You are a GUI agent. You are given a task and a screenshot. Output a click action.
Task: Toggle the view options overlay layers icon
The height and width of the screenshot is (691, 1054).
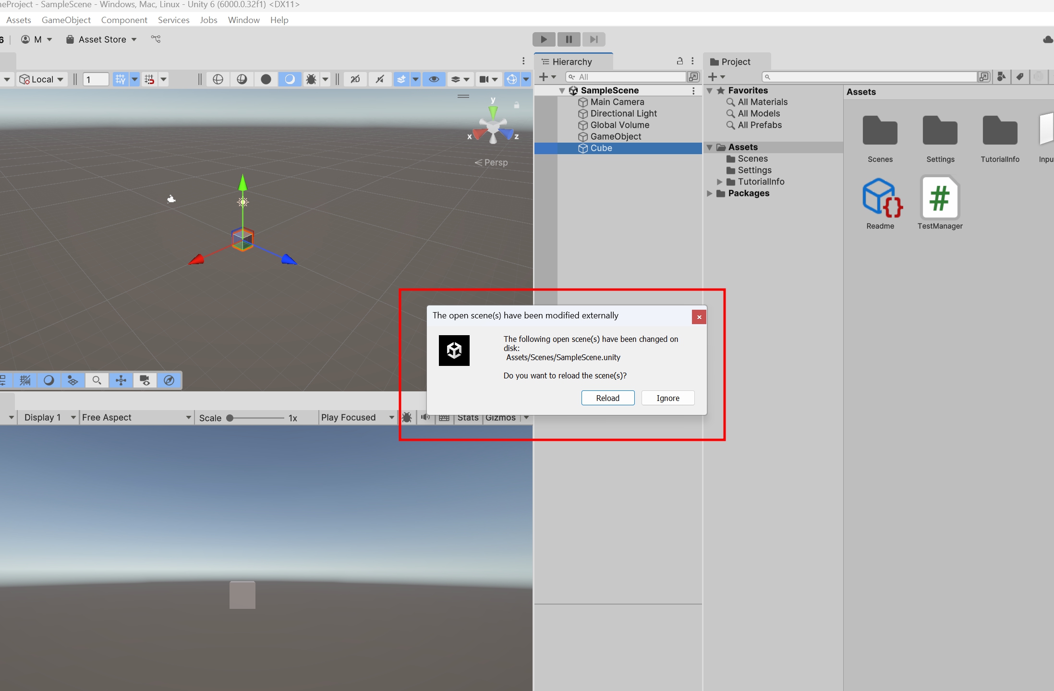(x=73, y=380)
